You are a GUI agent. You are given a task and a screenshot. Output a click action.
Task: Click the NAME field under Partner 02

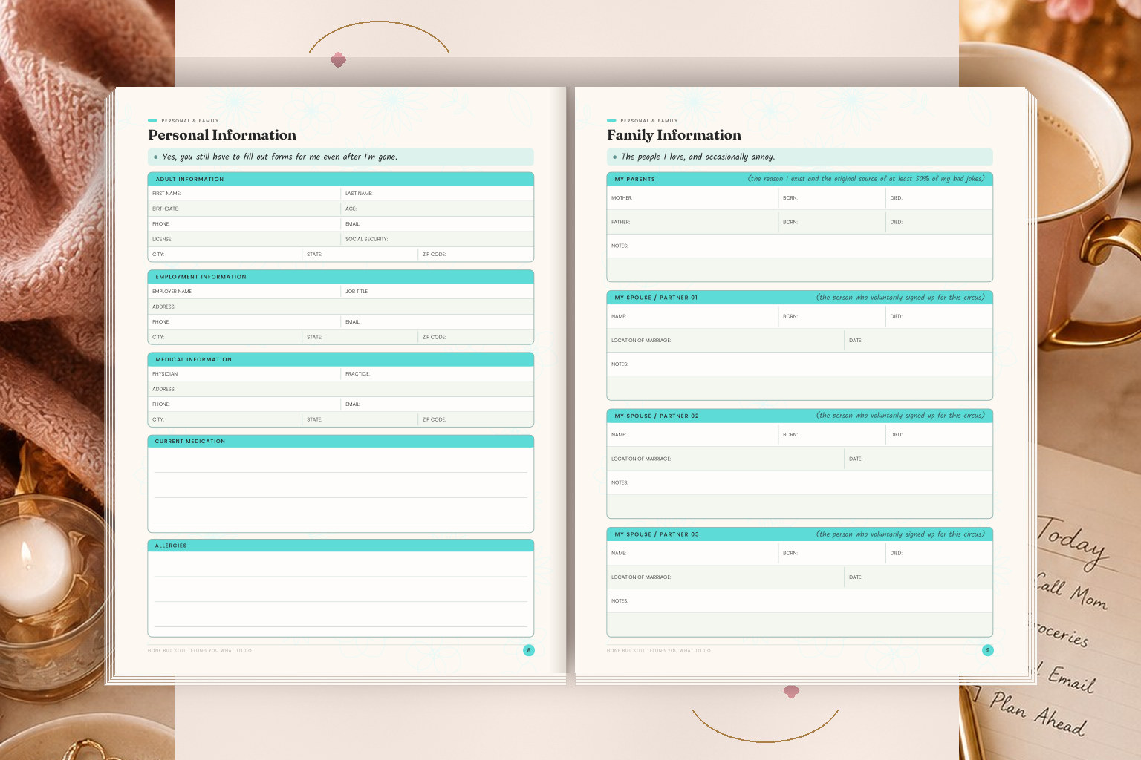[692, 435]
